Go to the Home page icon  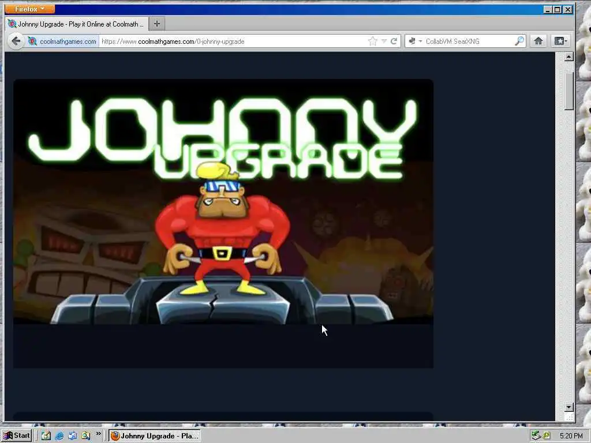(538, 41)
